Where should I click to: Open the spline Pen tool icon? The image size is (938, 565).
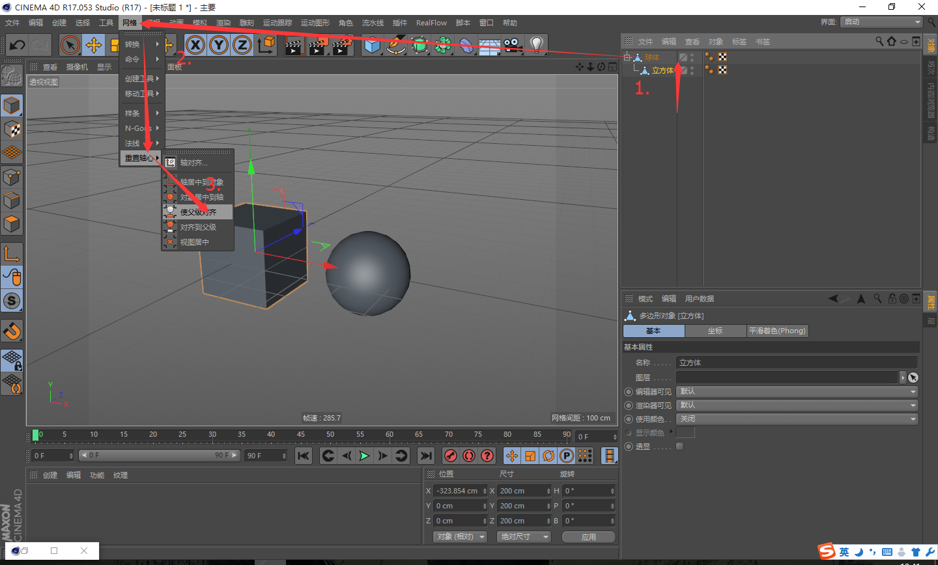click(x=395, y=45)
